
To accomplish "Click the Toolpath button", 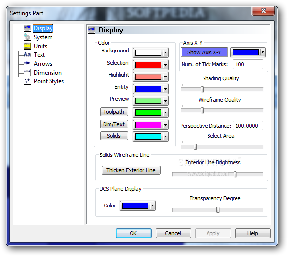I will 114,112.
